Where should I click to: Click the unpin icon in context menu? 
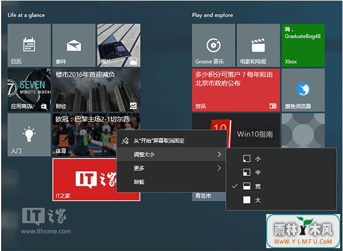pos(125,141)
